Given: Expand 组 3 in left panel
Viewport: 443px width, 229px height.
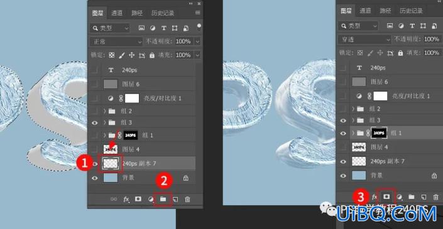Looking at the screenshot, I should pos(104,123).
